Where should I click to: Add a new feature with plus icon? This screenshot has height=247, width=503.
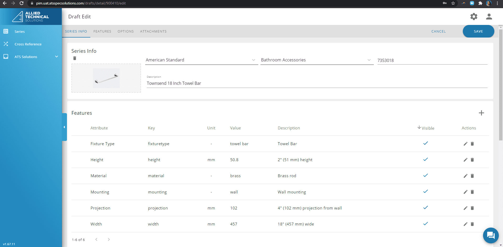coord(481,113)
